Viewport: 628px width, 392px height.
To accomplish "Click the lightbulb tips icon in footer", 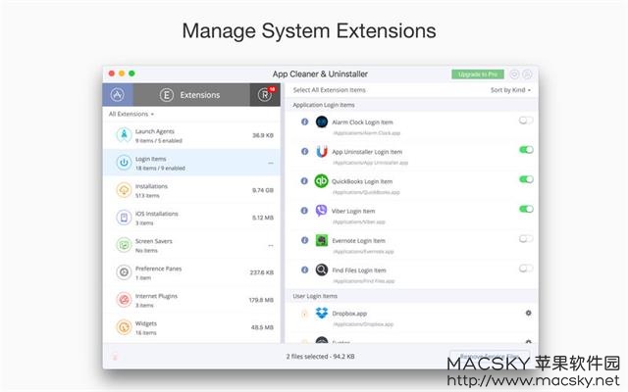I will coord(115,356).
